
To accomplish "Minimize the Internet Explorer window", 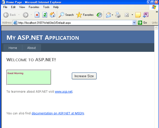I will [x=149, y=2].
